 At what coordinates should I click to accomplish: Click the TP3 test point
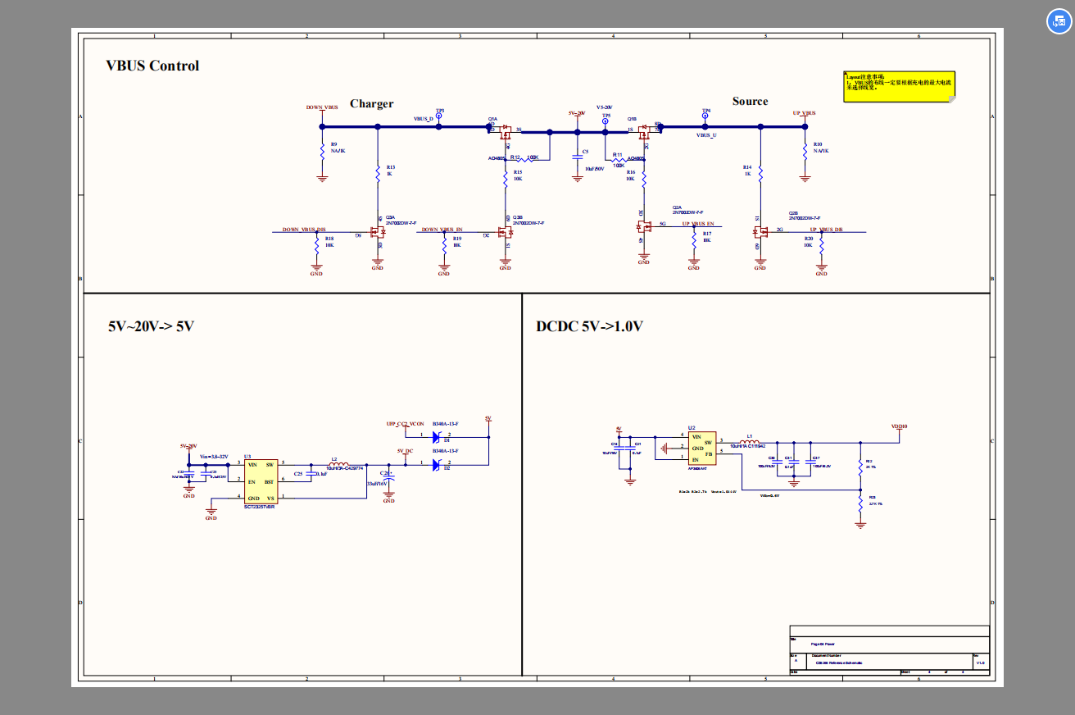pyautogui.click(x=439, y=116)
